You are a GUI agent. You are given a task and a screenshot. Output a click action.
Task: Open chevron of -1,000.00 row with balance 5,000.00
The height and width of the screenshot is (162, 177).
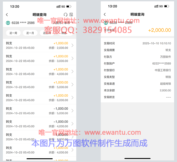(72, 111)
